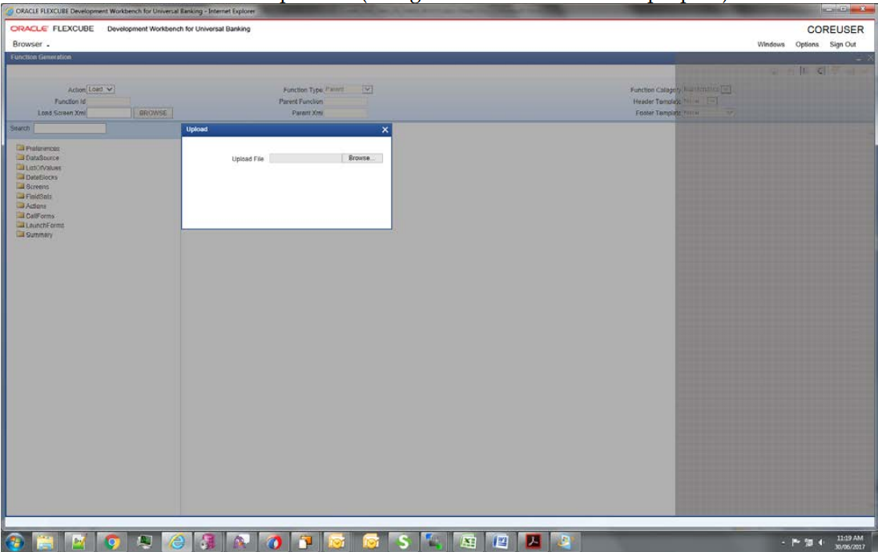Screen dimensions: 878x552
Task: Click the Action Center flag tray icon
Action: [795, 542]
